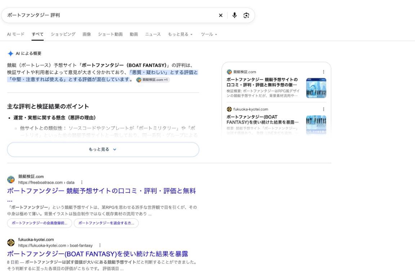The image size is (415, 275).
Task: Open result ボートファンタジー(BOAT FANTASY)を使い続けた結果を暴露
Action: [97, 254]
